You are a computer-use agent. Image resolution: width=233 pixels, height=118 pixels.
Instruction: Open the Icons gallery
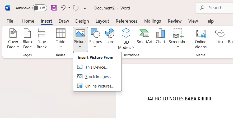click(110, 37)
